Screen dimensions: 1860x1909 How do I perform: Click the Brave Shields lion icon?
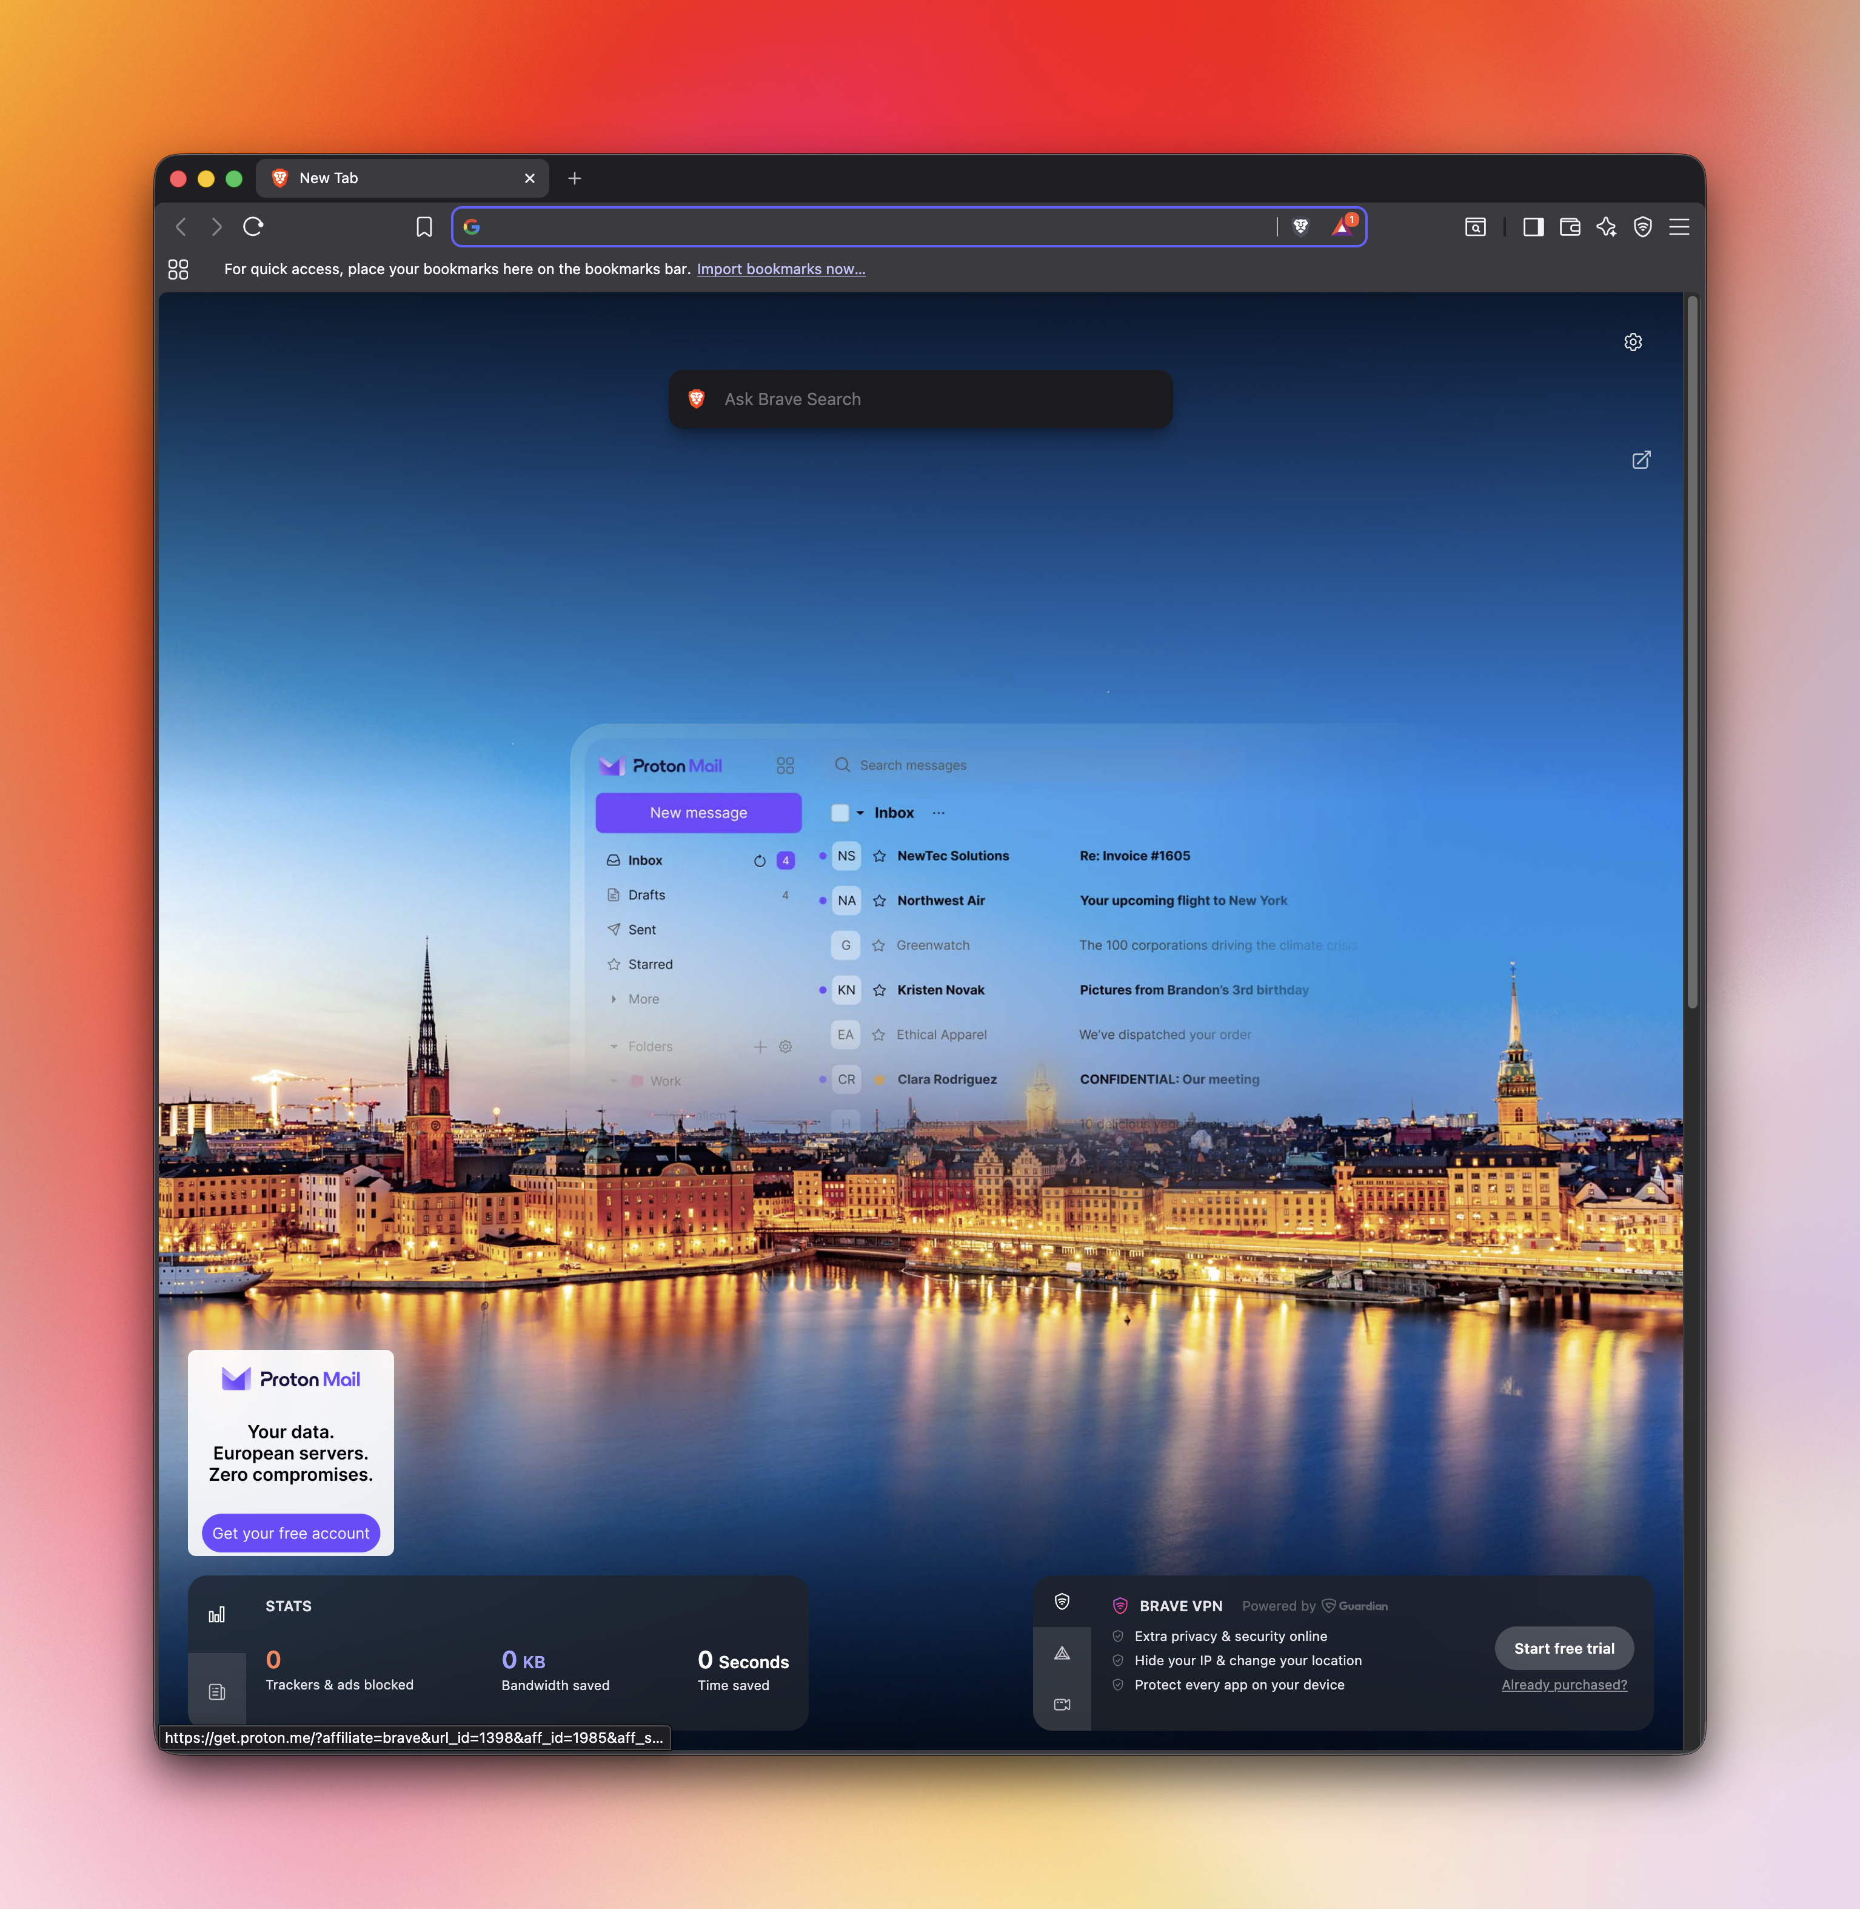(1300, 227)
